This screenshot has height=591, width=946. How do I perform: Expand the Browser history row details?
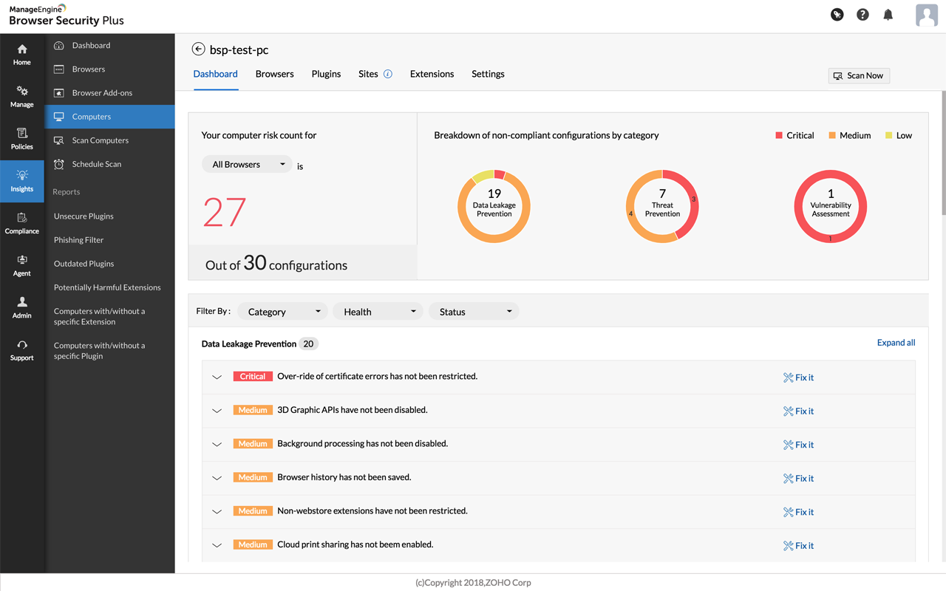pyautogui.click(x=217, y=476)
